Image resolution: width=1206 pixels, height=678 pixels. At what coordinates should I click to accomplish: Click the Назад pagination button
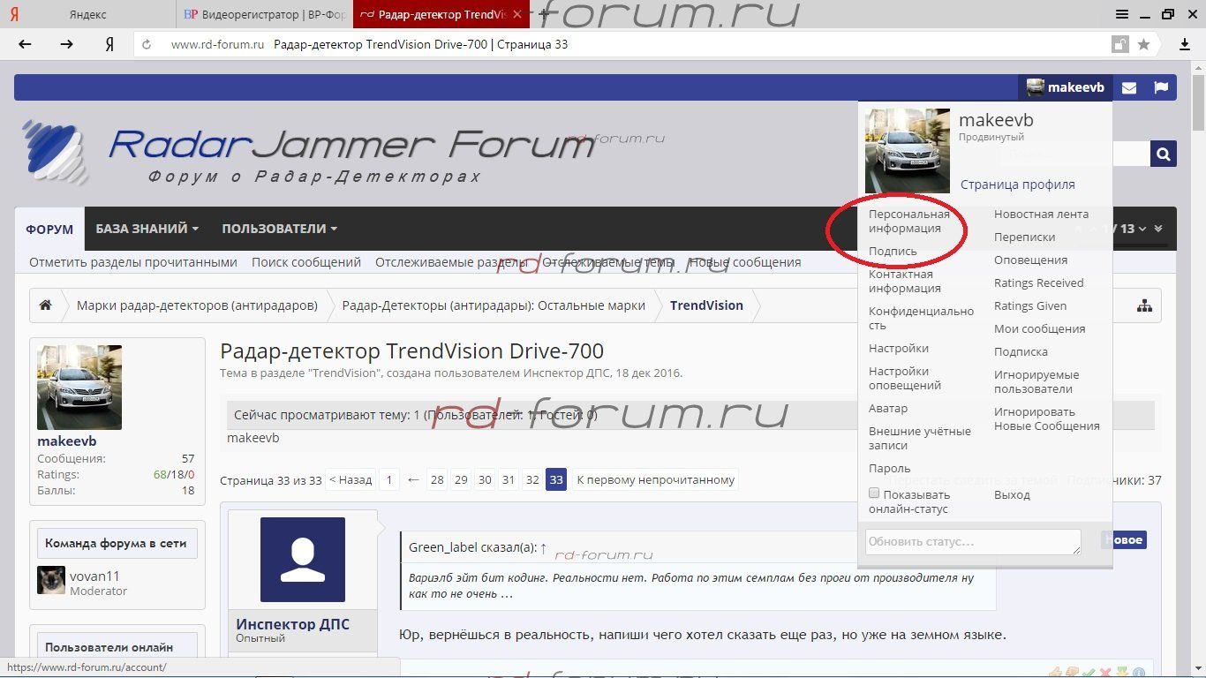[350, 480]
